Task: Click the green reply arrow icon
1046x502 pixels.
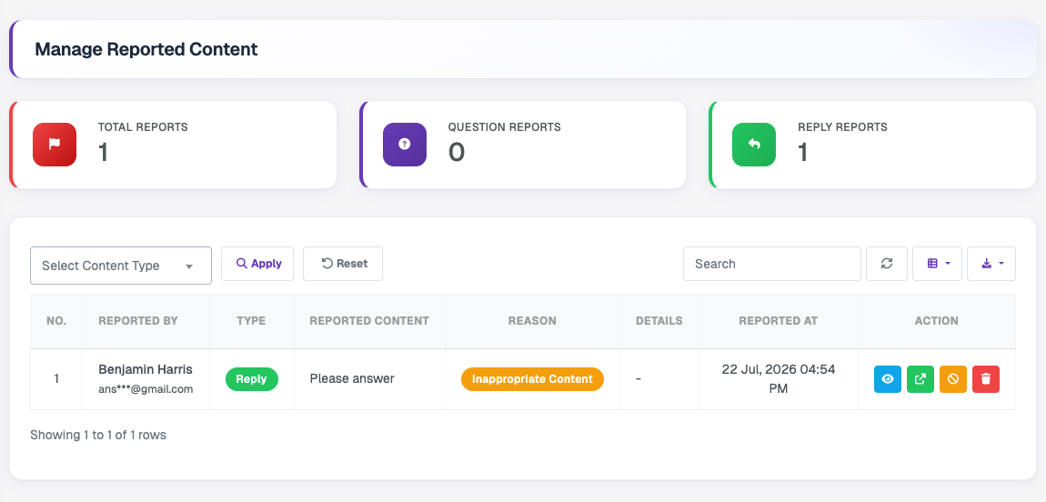Action: click(754, 144)
